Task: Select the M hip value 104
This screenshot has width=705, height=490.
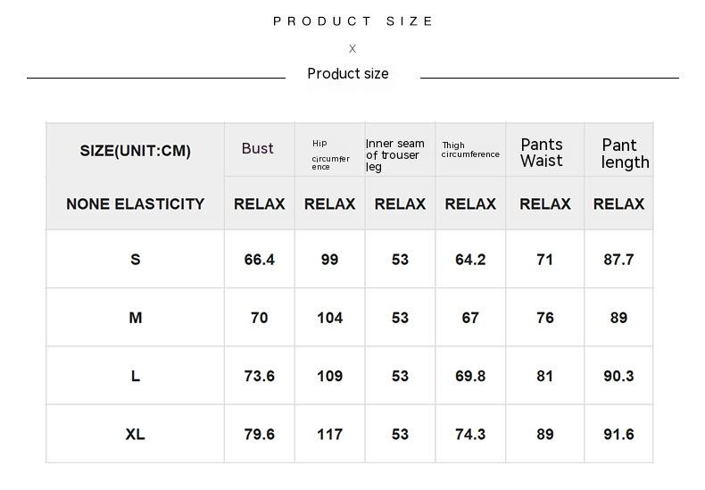Action: point(329,318)
